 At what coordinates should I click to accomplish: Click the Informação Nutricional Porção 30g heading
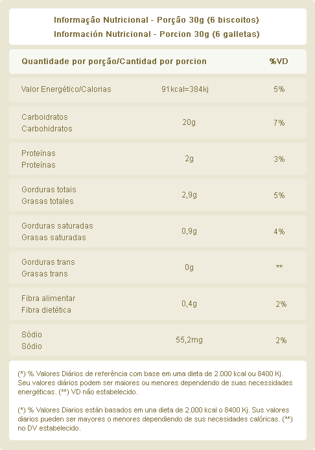[156, 20]
